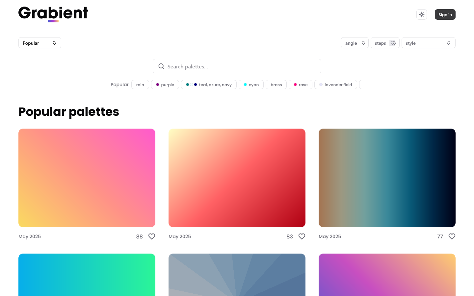
Task: Select the lavender field tag
Action: 336,85
